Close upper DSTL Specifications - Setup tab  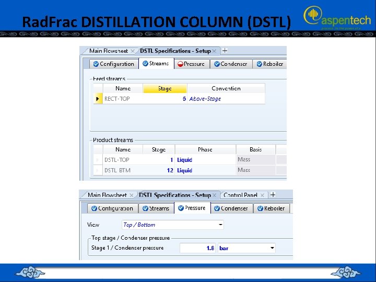214,51
